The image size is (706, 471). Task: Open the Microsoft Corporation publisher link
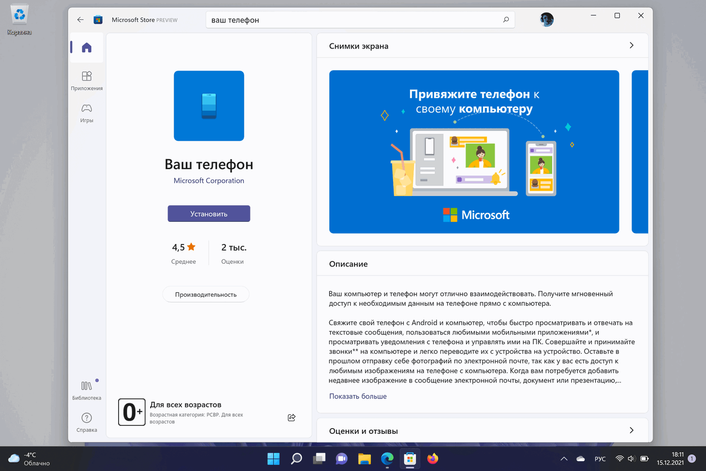coord(209,180)
